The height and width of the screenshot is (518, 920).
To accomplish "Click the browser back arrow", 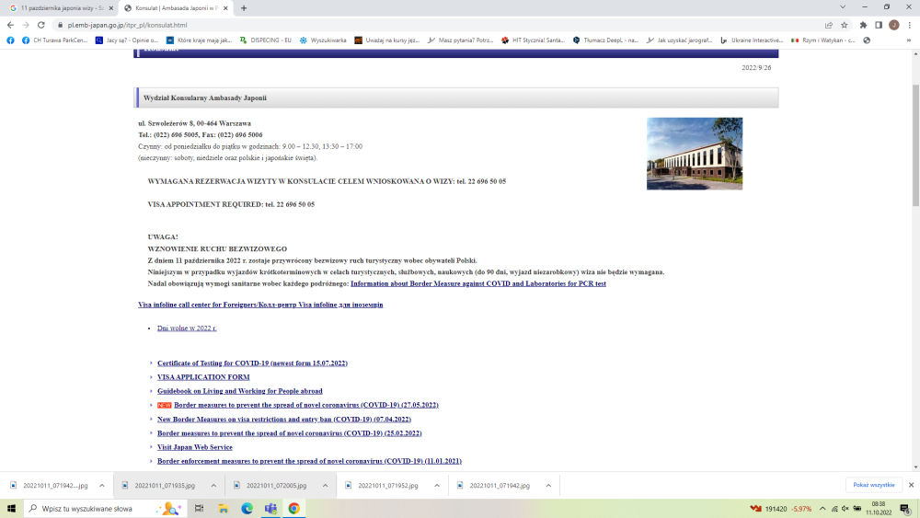I will (10, 25).
